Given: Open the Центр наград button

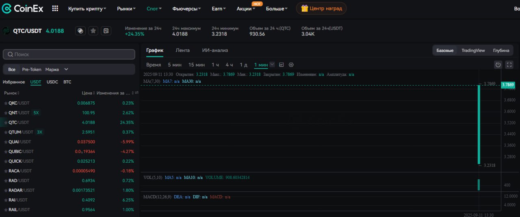Looking at the screenshot, I should point(321,8).
